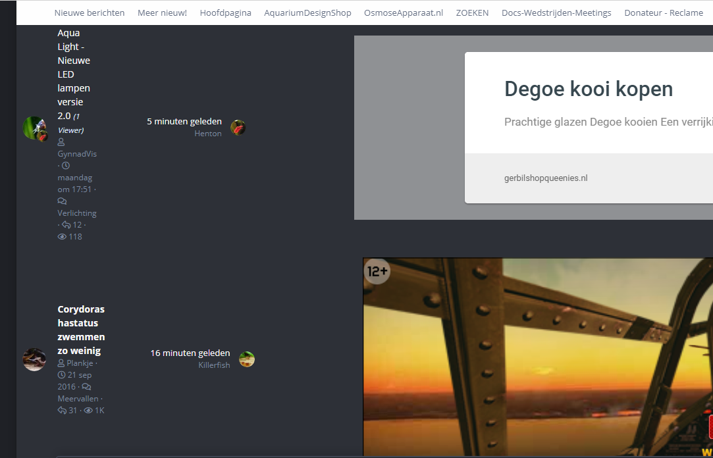This screenshot has width=713, height=458.
Task: Click the speech bubble icon above Verlichting
Action: click(x=62, y=201)
